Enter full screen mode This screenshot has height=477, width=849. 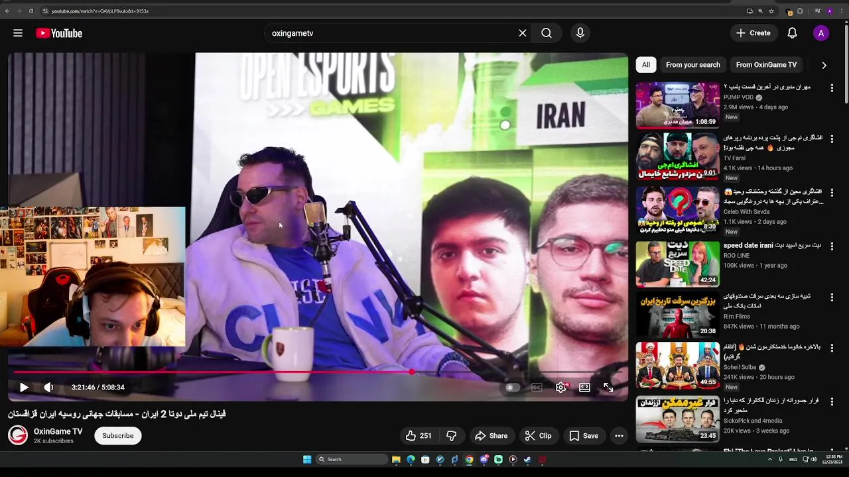coord(608,388)
